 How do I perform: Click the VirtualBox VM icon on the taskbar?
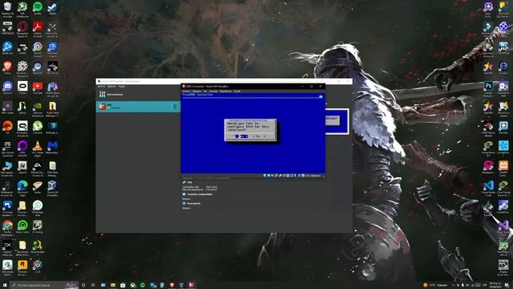pyautogui.click(x=192, y=286)
